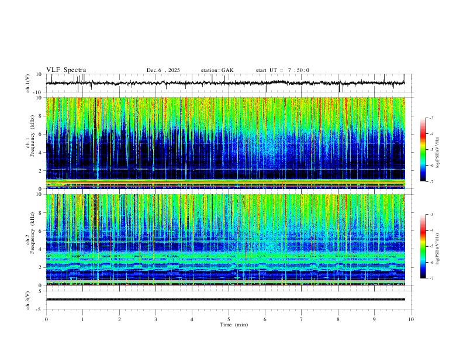Click the ch.1 colorbar log(PSD) label
This screenshot has width=463, height=358.
point(438,152)
